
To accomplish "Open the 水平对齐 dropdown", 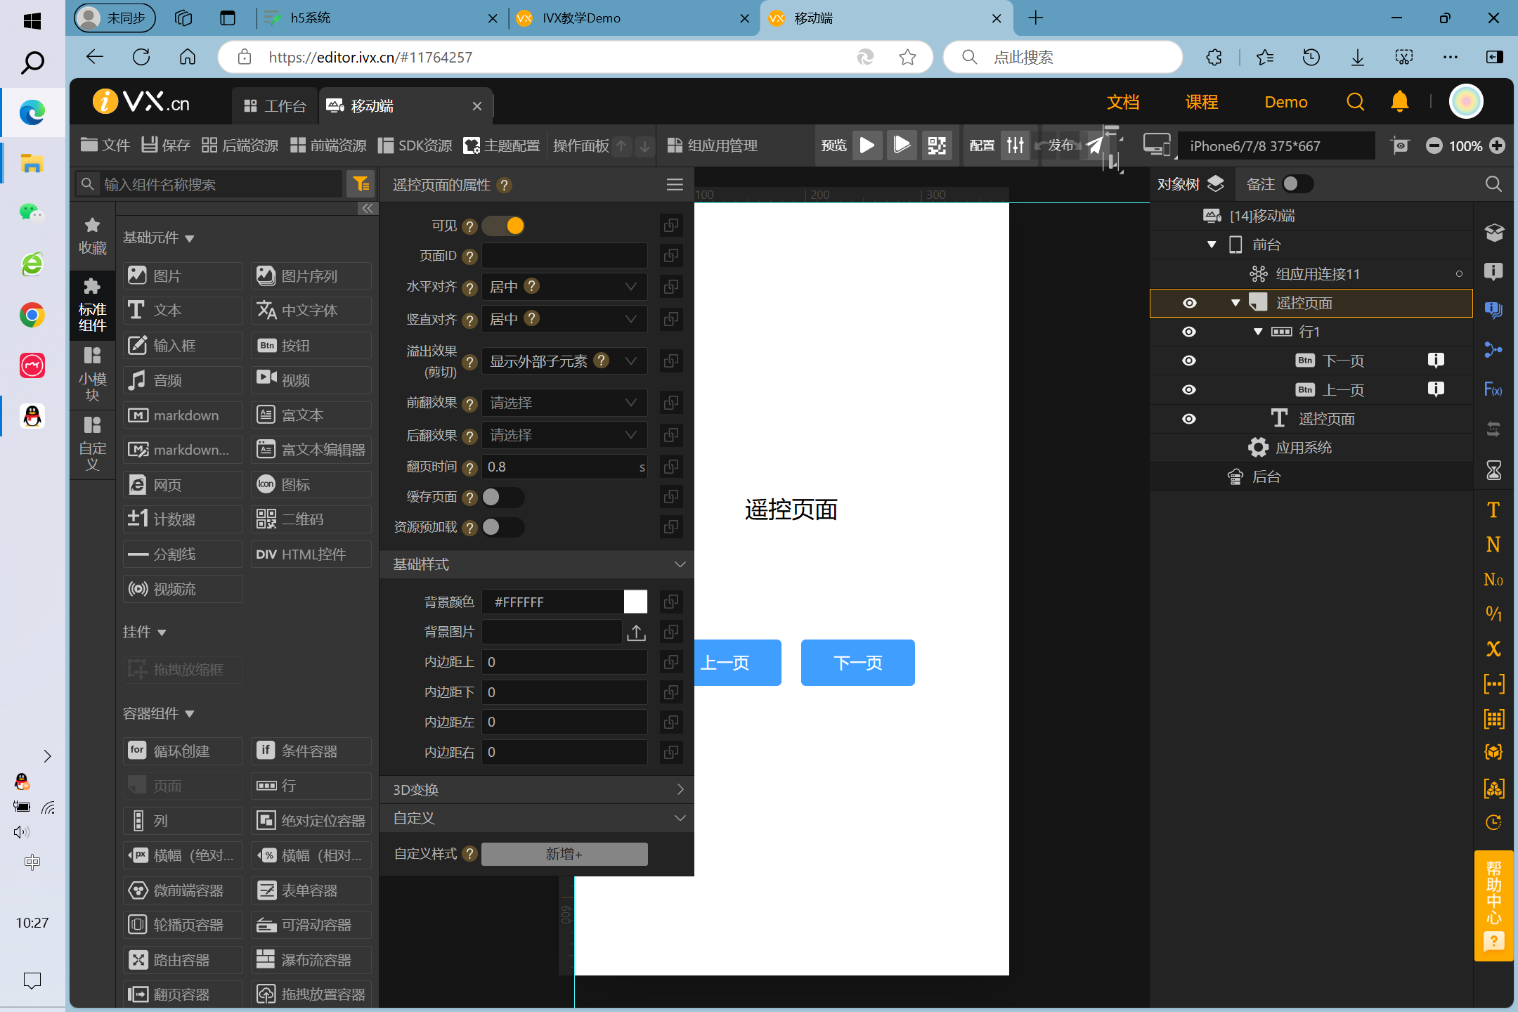I will pos(564,287).
